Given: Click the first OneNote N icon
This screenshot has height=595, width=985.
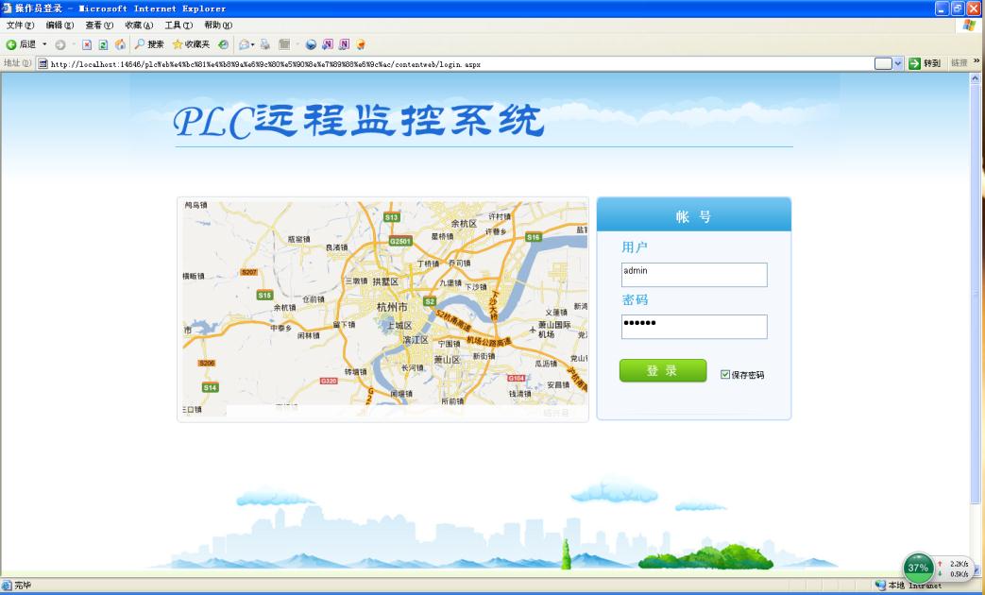Looking at the screenshot, I should [328, 44].
